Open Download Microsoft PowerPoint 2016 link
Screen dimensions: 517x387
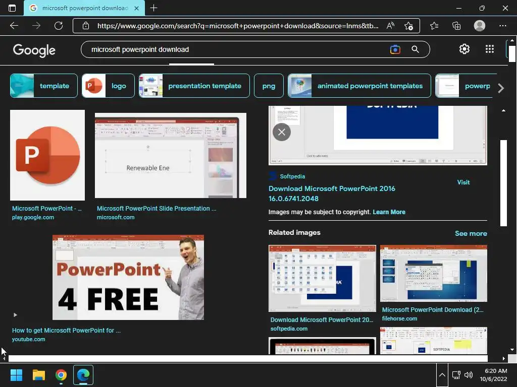click(332, 193)
